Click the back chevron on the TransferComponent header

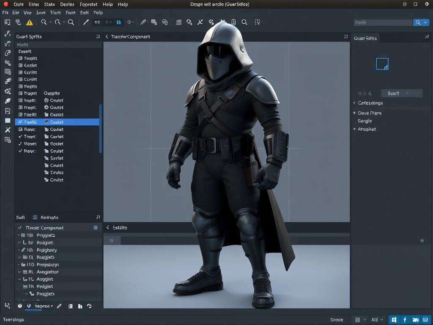pos(107,37)
